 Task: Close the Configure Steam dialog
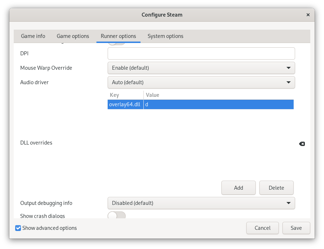click(308, 15)
